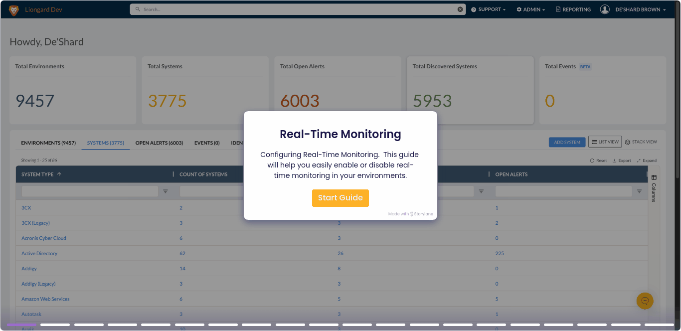This screenshot has width=681, height=331.
Task: Click the Open Alerts filter input
Action: [563, 191]
